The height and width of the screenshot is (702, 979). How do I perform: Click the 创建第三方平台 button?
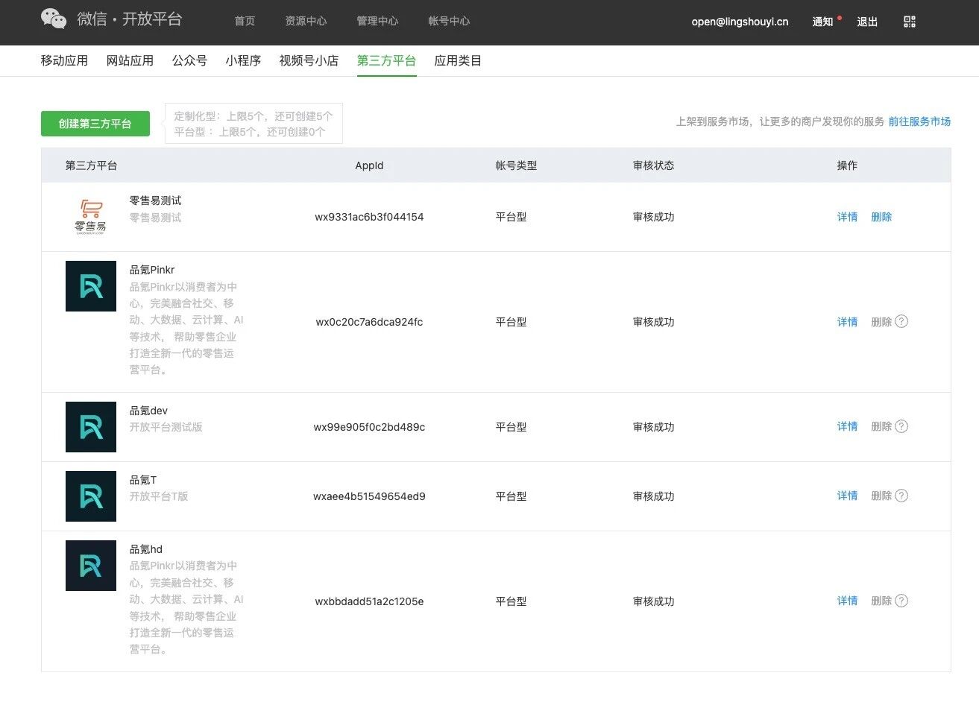(95, 124)
